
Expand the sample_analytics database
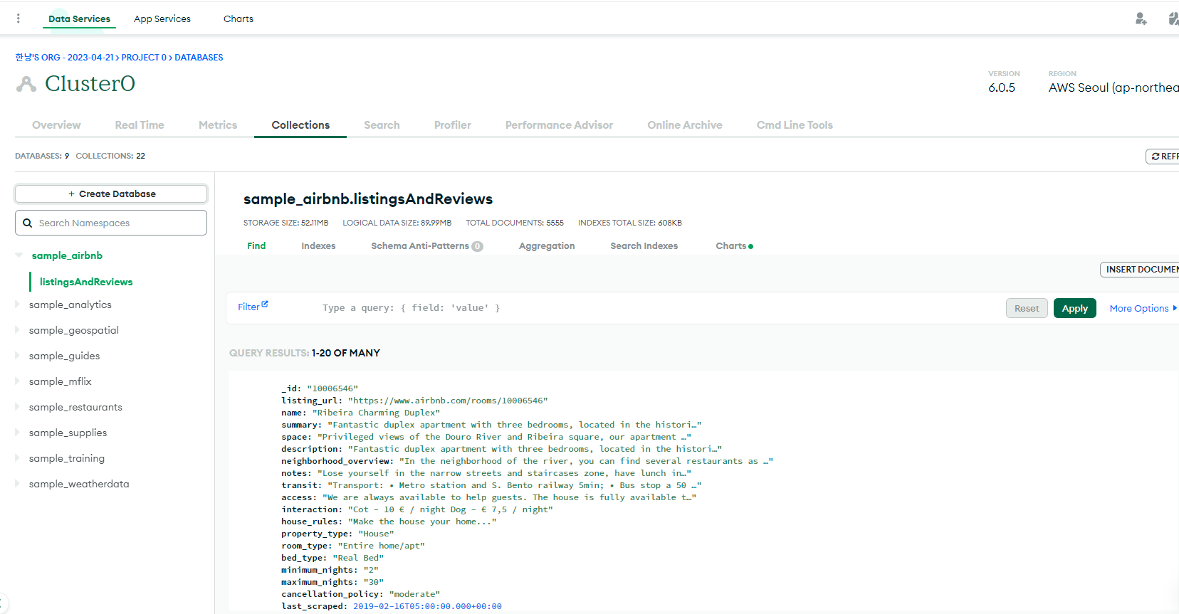point(17,305)
